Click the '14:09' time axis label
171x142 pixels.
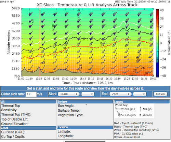click(x=73, y=79)
